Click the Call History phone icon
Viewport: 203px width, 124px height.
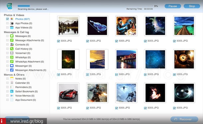click(12, 49)
